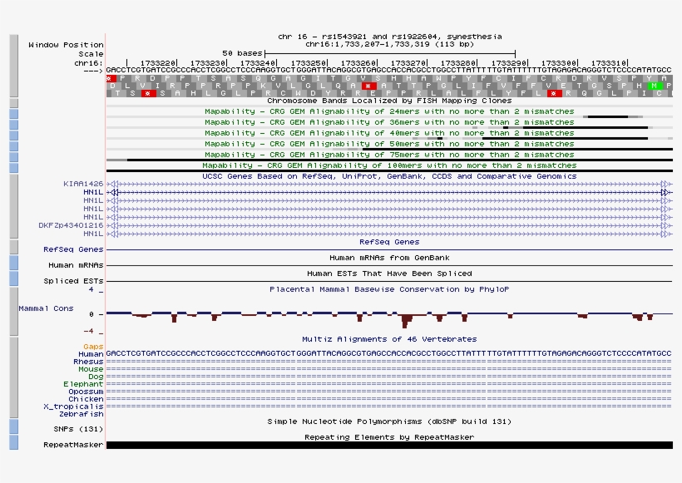The height and width of the screenshot is (483, 682).
Task: Open Mammal Cons track settings via its sidebar box
Action: (x=13, y=312)
